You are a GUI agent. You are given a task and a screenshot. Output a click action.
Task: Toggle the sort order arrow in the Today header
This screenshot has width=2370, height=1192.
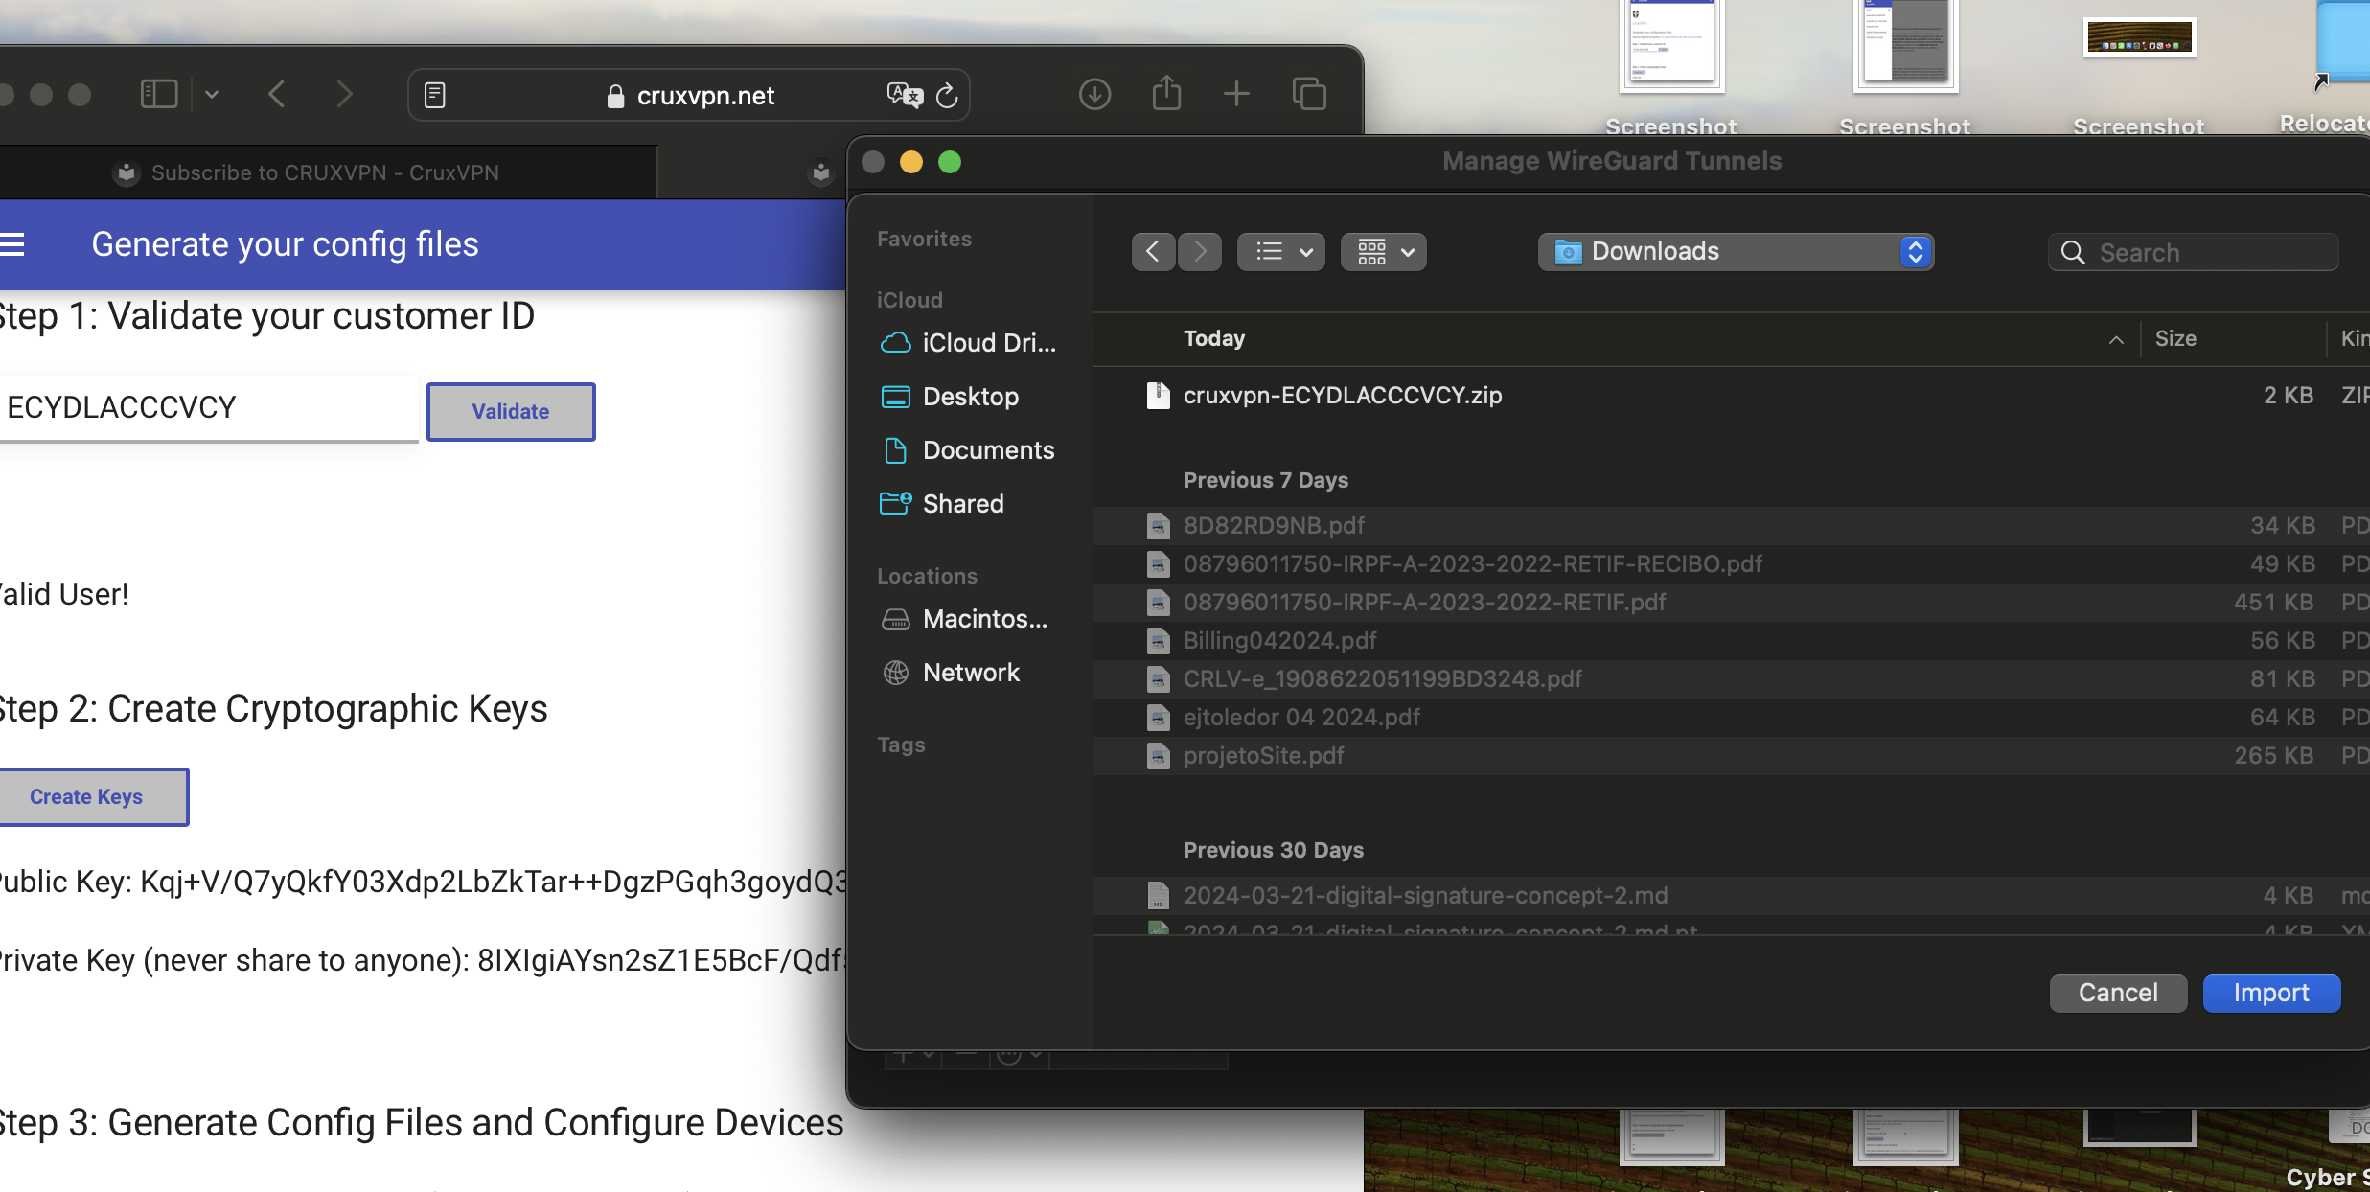(2116, 339)
